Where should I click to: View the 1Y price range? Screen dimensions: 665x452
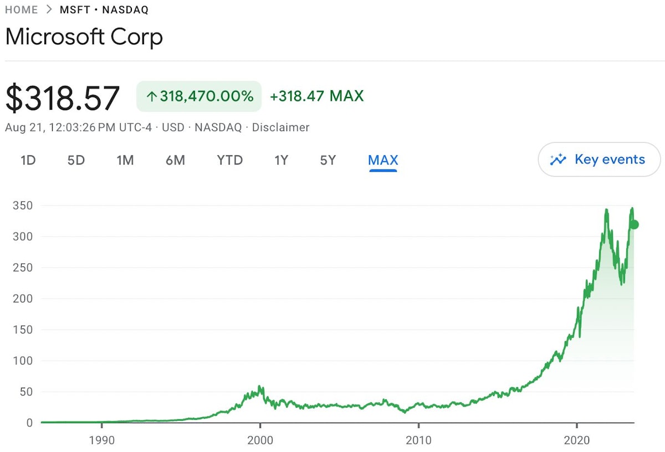click(x=281, y=161)
